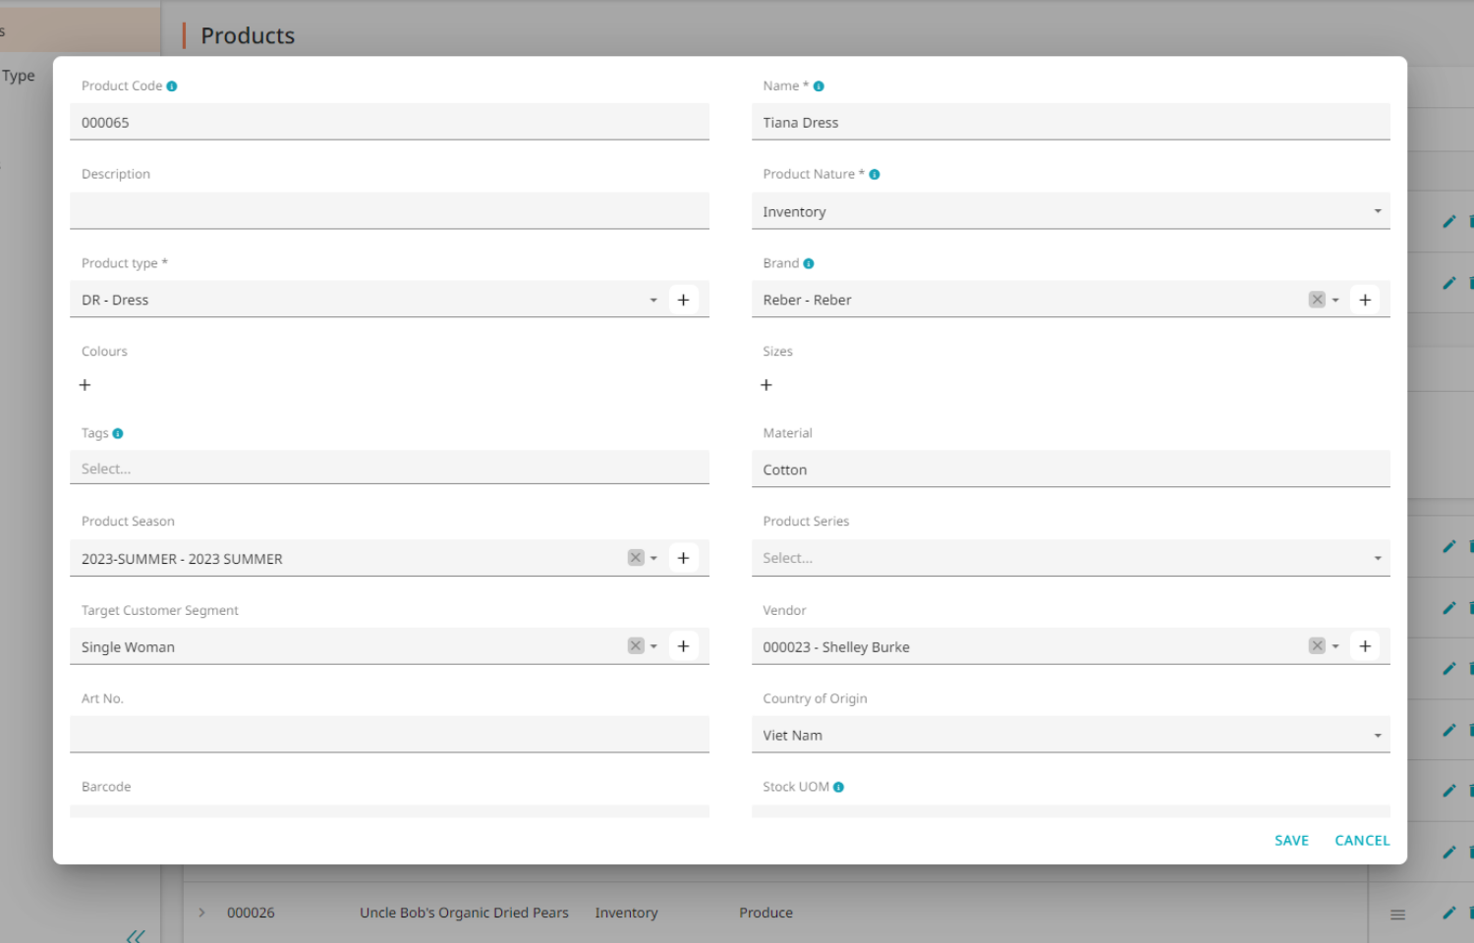Focus the Description input field
The width and height of the screenshot is (1474, 943).
(389, 211)
